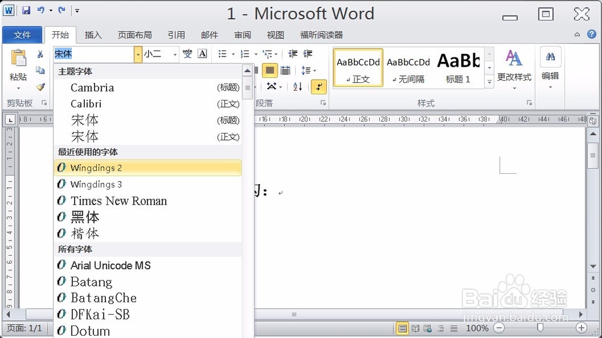Select Times New Roman font
The image size is (602, 338).
pos(148,201)
